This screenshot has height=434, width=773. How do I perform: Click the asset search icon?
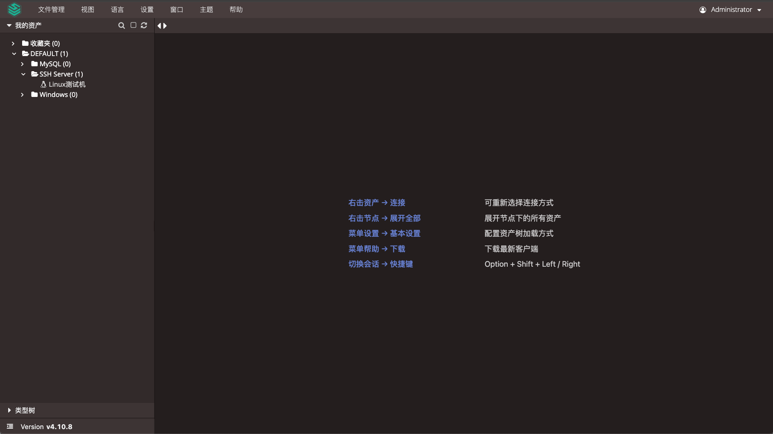coord(122,25)
